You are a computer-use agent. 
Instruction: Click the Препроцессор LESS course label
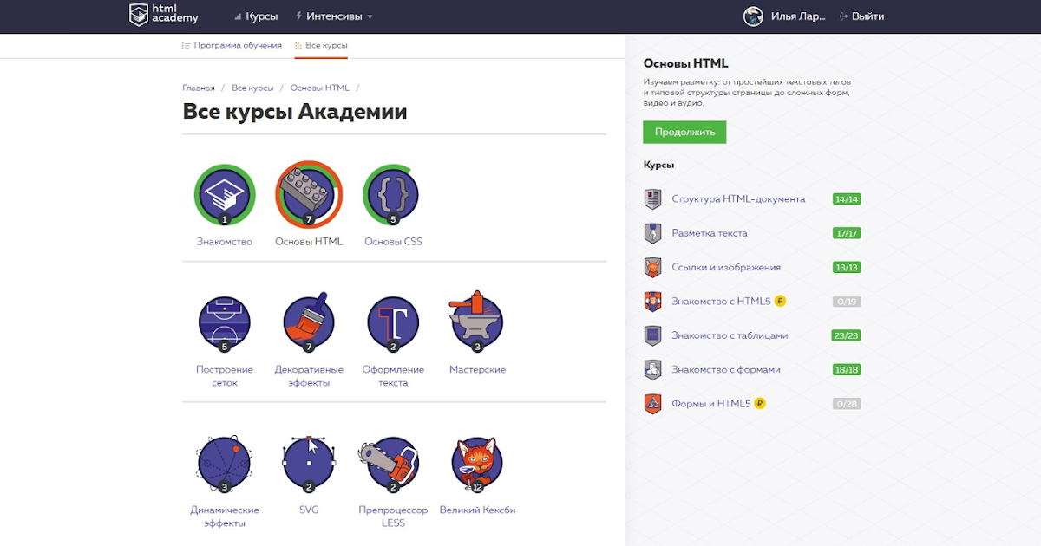tap(393, 516)
